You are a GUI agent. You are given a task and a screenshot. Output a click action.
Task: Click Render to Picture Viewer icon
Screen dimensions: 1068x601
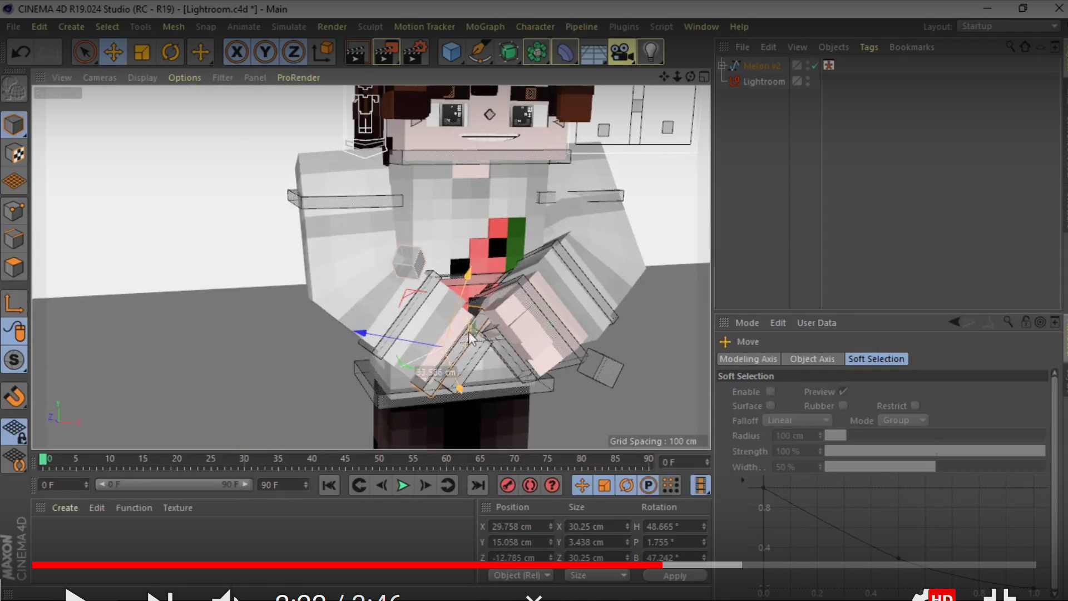387,52
